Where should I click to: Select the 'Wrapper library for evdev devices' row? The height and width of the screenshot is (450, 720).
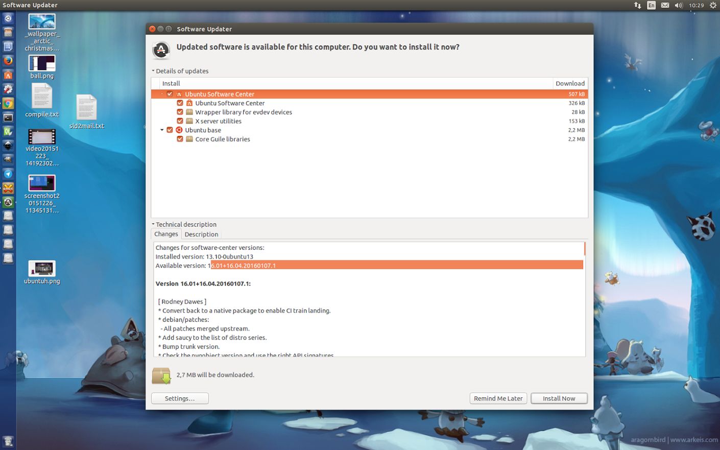pyautogui.click(x=370, y=112)
